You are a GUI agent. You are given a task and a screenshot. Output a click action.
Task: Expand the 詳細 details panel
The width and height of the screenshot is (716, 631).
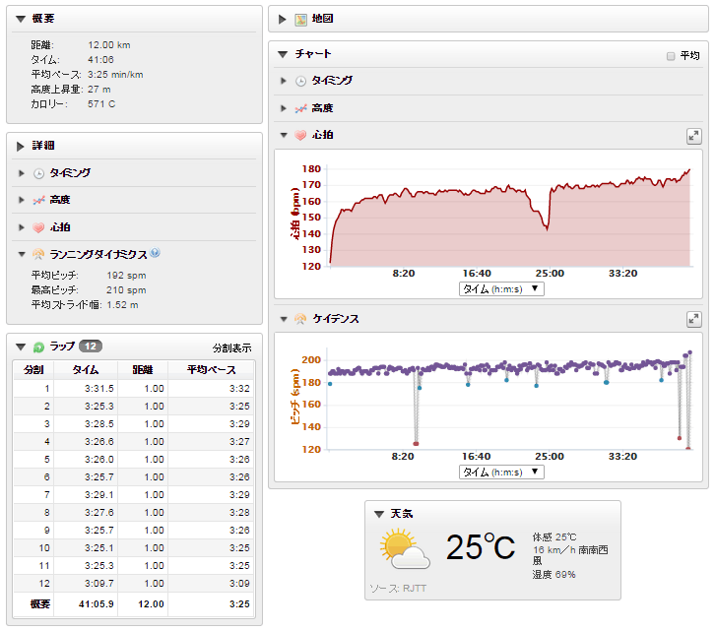coord(21,146)
